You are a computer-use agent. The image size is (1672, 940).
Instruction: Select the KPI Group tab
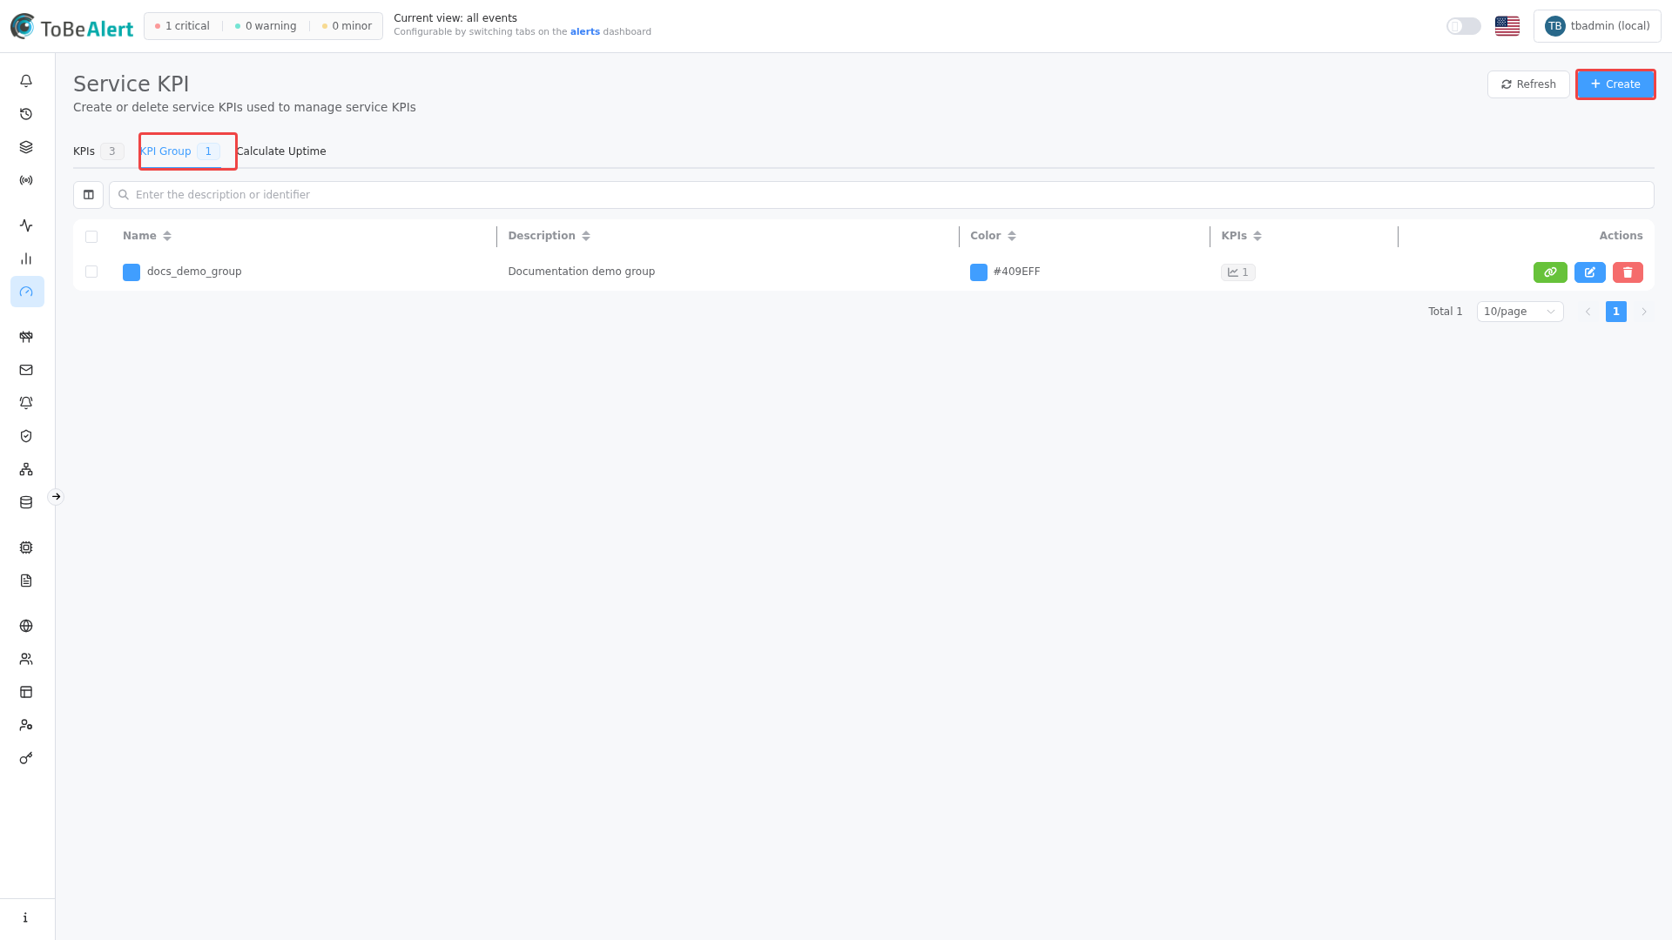180,151
